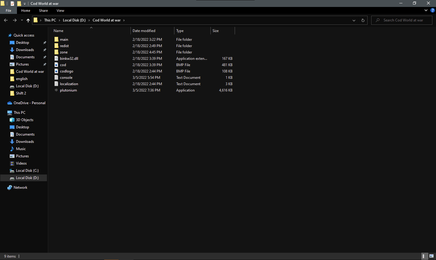Viewport: 436px width, 260px height.
Task: Select Local Disk (C:) in sidebar
Action: click(x=27, y=171)
